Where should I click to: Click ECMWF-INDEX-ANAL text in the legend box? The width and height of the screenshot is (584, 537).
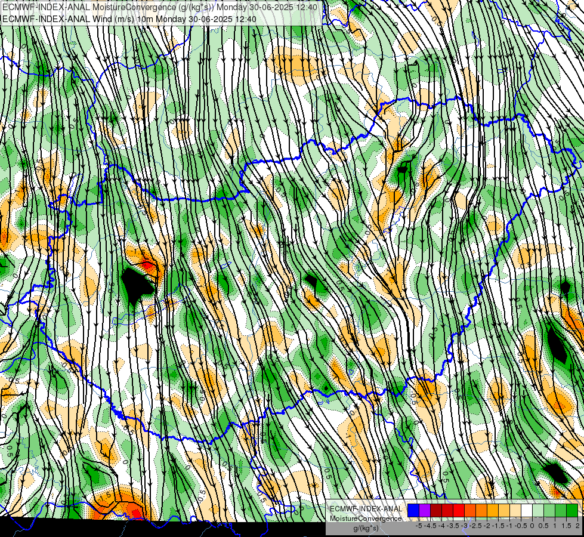pyautogui.click(x=366, y=509)
